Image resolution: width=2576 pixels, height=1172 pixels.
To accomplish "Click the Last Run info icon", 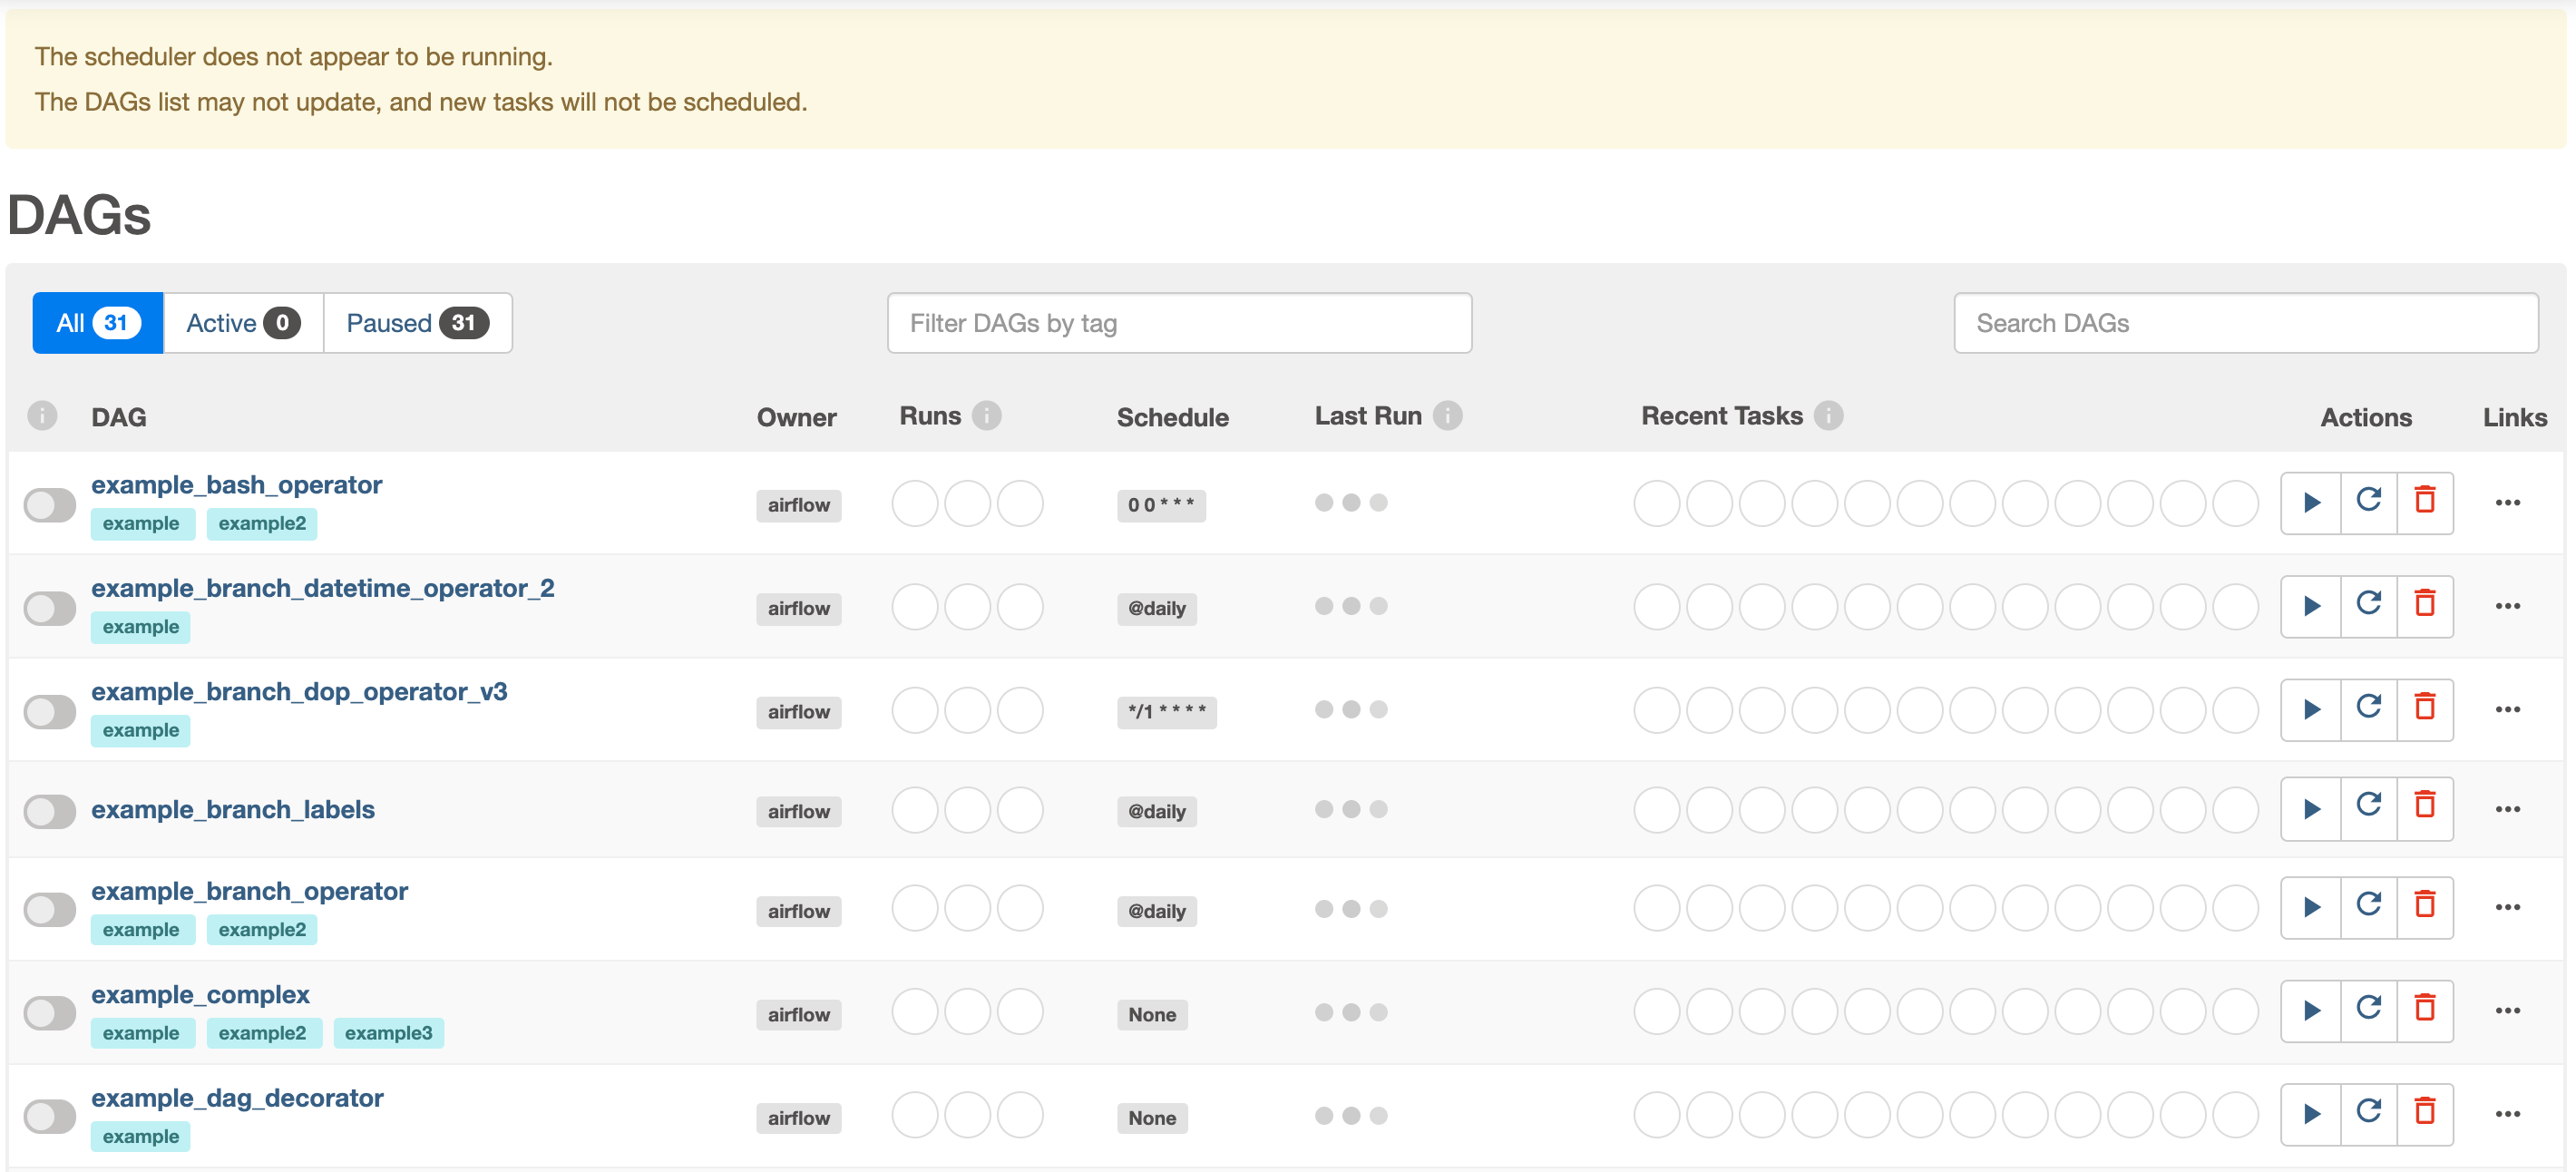I will [x=1446, y=416].
